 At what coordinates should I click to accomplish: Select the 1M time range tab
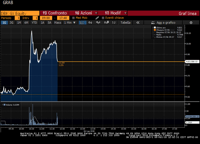(19, 23)
